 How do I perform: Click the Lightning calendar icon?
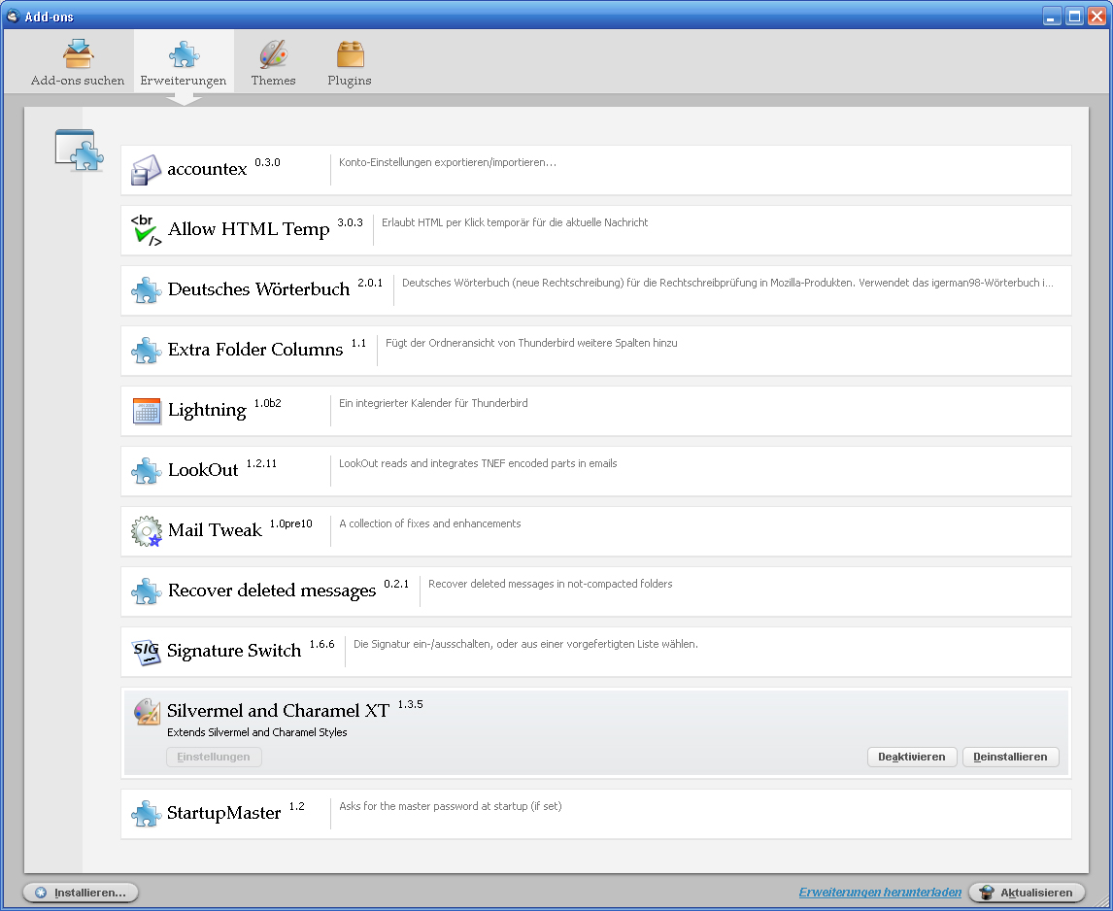(146, 411)
